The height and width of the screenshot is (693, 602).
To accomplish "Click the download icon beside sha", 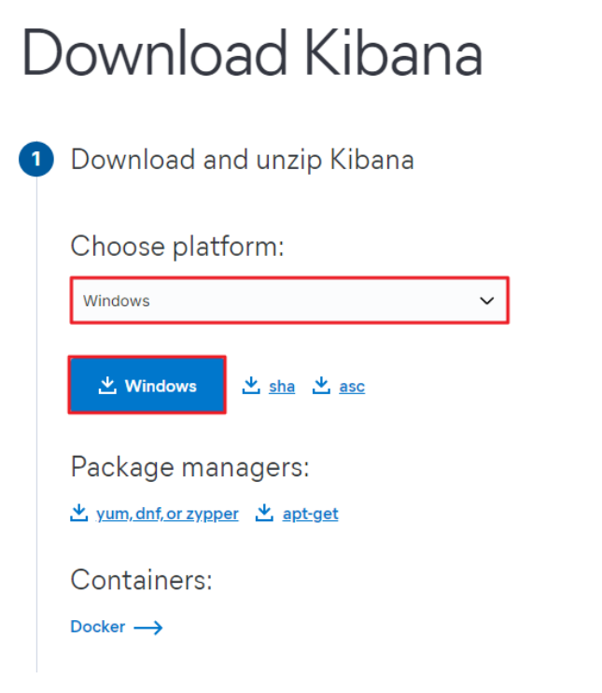I will coord(251,386).
